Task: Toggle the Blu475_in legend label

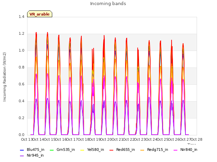Action: click(x=36, y=150)
